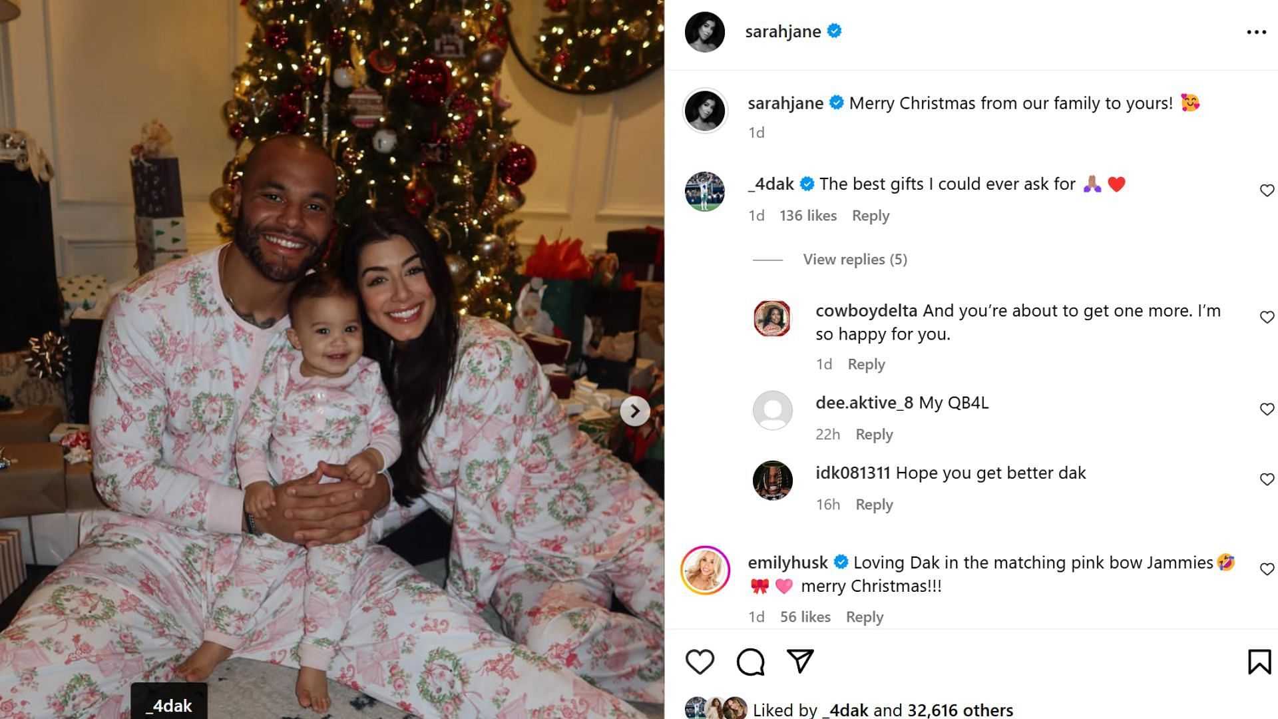
Task: View 136 likes on _4dak comment
Action: (808, 216)
